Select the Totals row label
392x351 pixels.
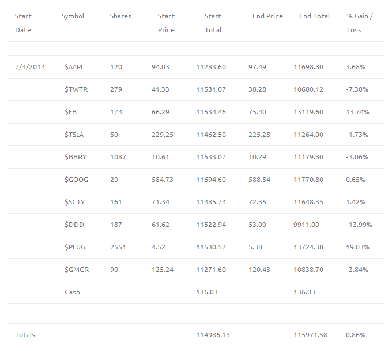[x=25, y=335]
